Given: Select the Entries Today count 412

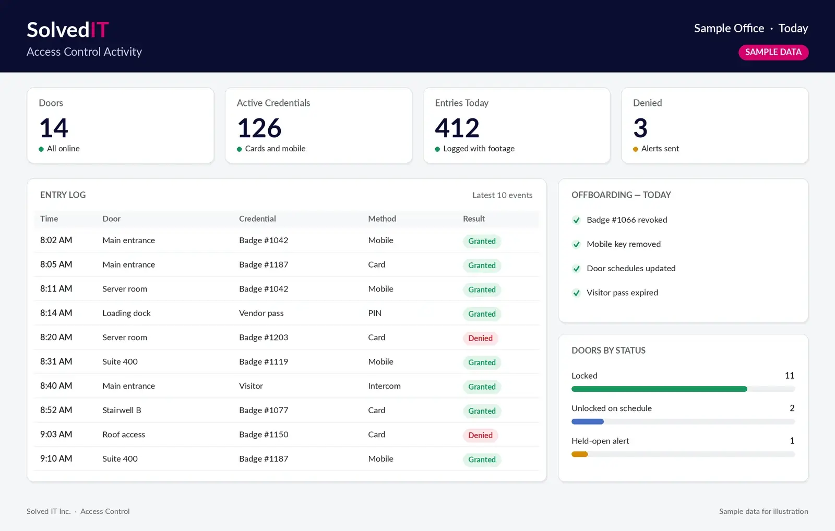Looking at the screenshot, I should 457,128.
